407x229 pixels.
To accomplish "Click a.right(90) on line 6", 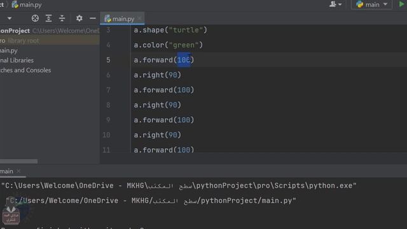I will coord(157,75).
